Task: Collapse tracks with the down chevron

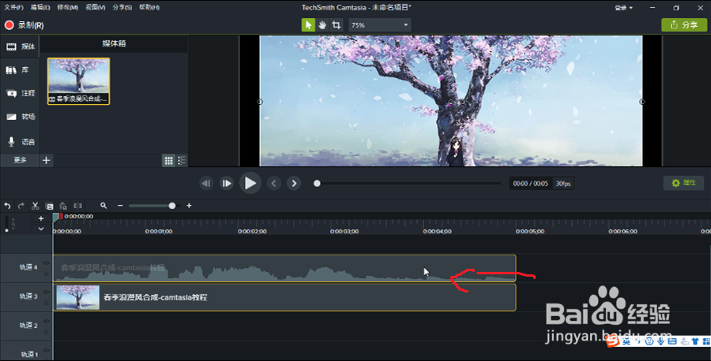Action: pos(41,229)
